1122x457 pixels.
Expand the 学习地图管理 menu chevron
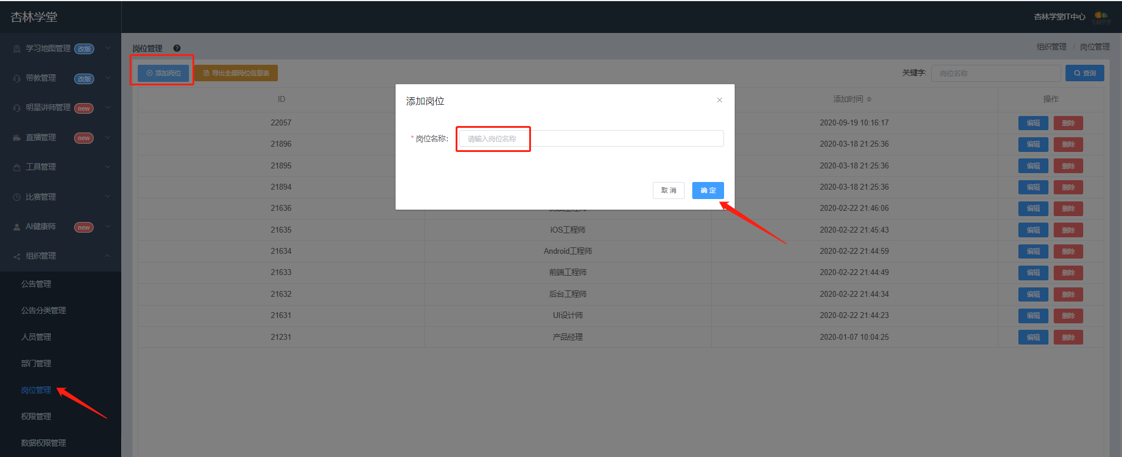click(108, 48)
